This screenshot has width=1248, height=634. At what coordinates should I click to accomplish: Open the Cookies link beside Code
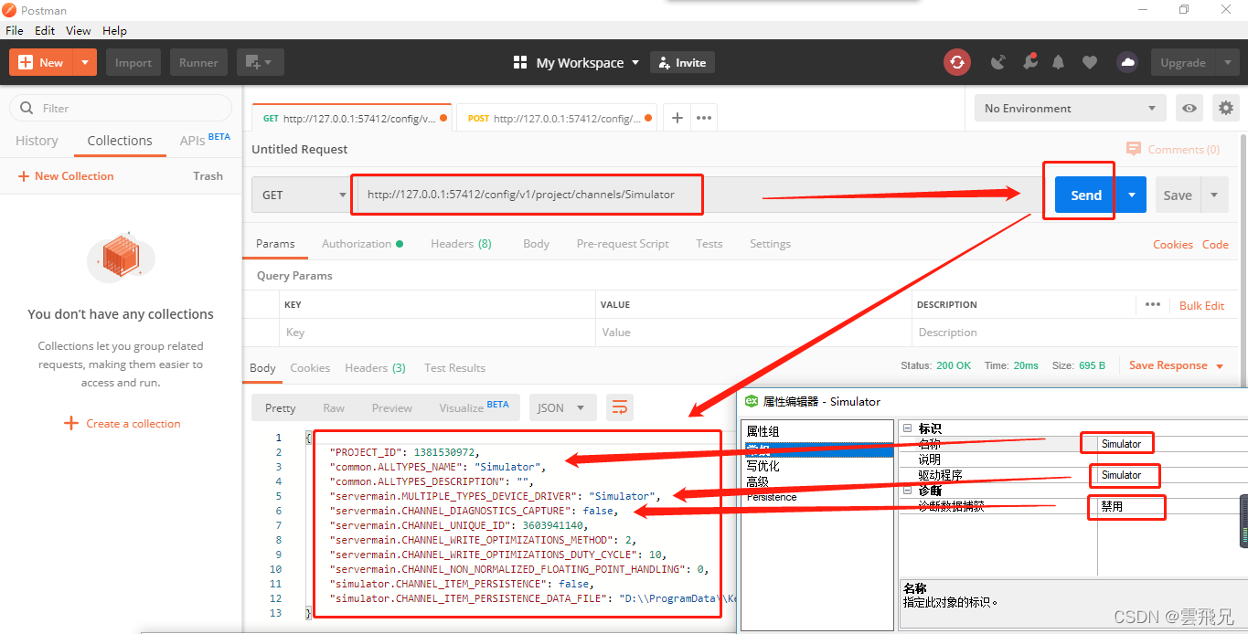[x=1173, y=244]
